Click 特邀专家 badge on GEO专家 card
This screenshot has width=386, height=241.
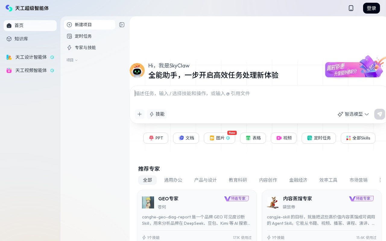pos(236,199)
